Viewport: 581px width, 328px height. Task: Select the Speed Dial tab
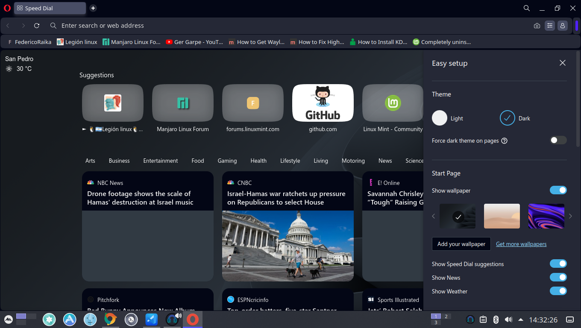pos(50,8)
